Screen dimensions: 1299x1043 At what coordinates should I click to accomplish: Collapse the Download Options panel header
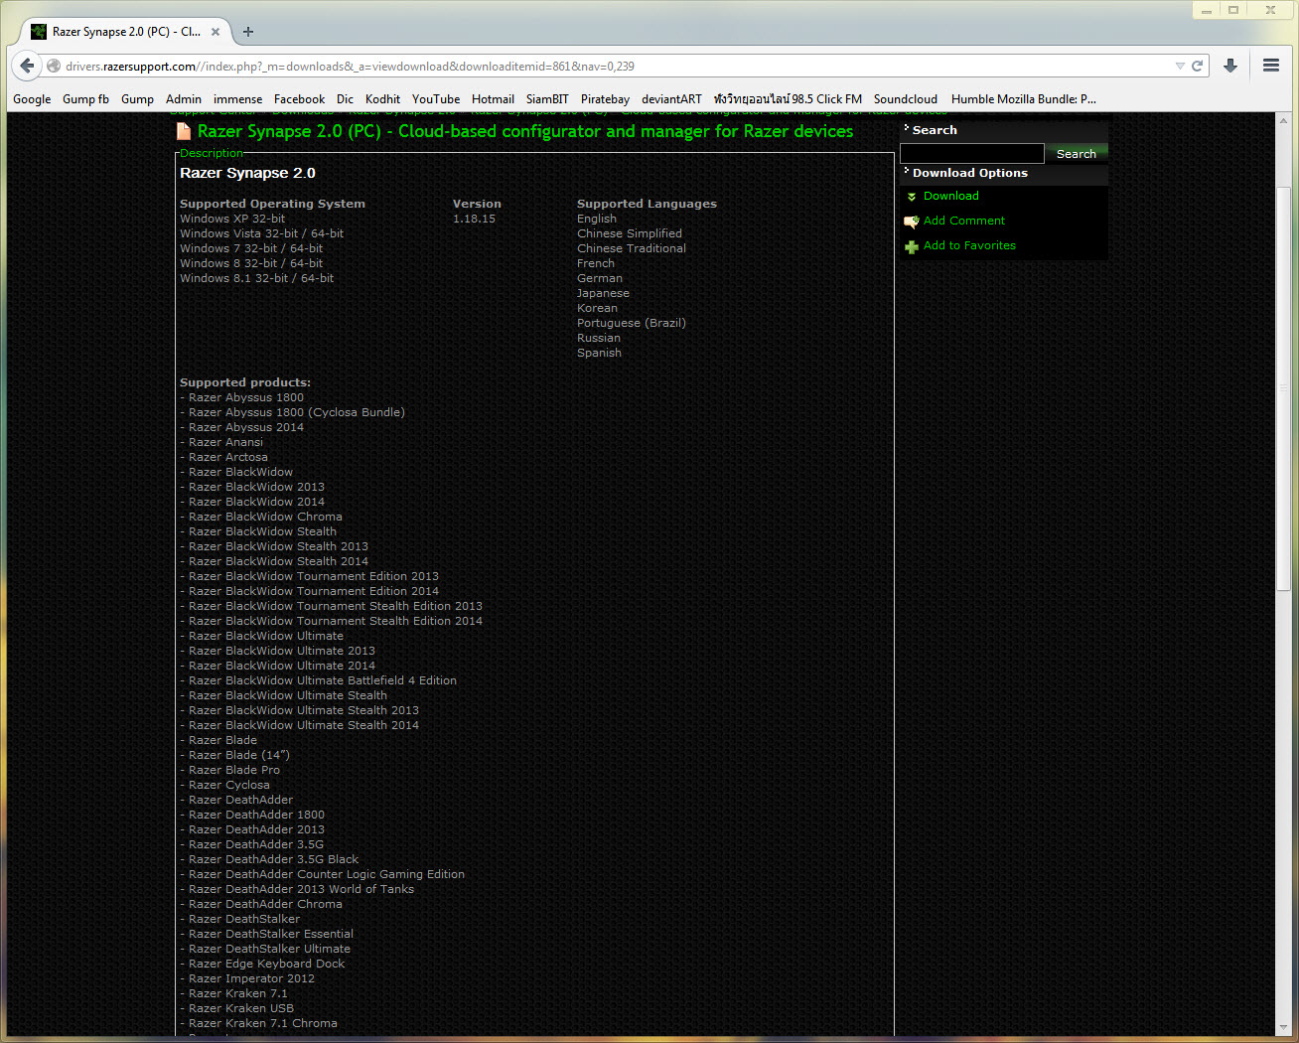click(907, 171)
